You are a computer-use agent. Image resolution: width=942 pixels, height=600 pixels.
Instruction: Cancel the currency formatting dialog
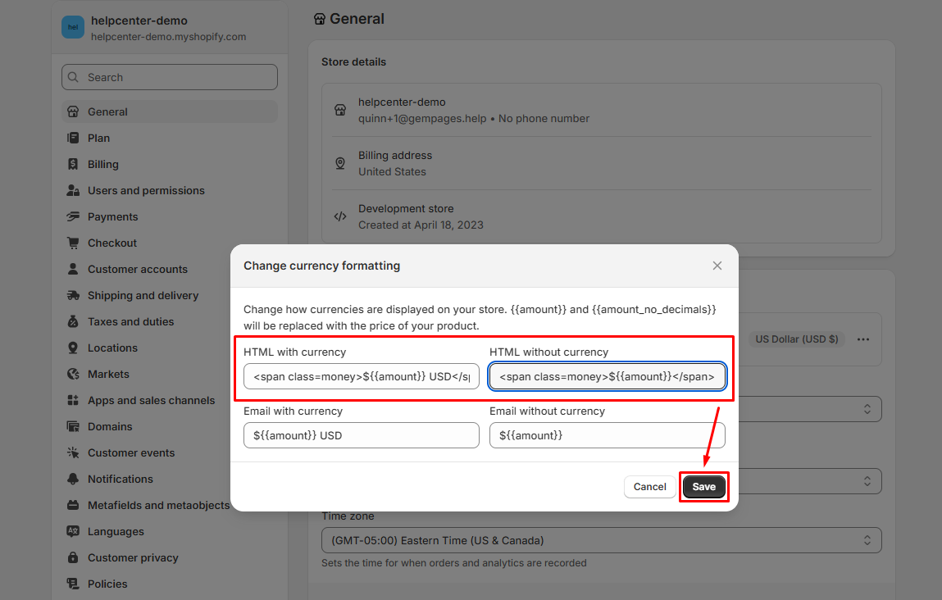(649, 487)
